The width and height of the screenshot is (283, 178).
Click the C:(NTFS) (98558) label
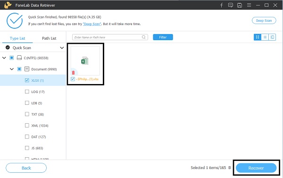[36, 58]
